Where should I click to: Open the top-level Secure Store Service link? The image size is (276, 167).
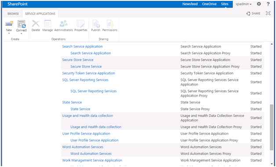pos(78,60)
